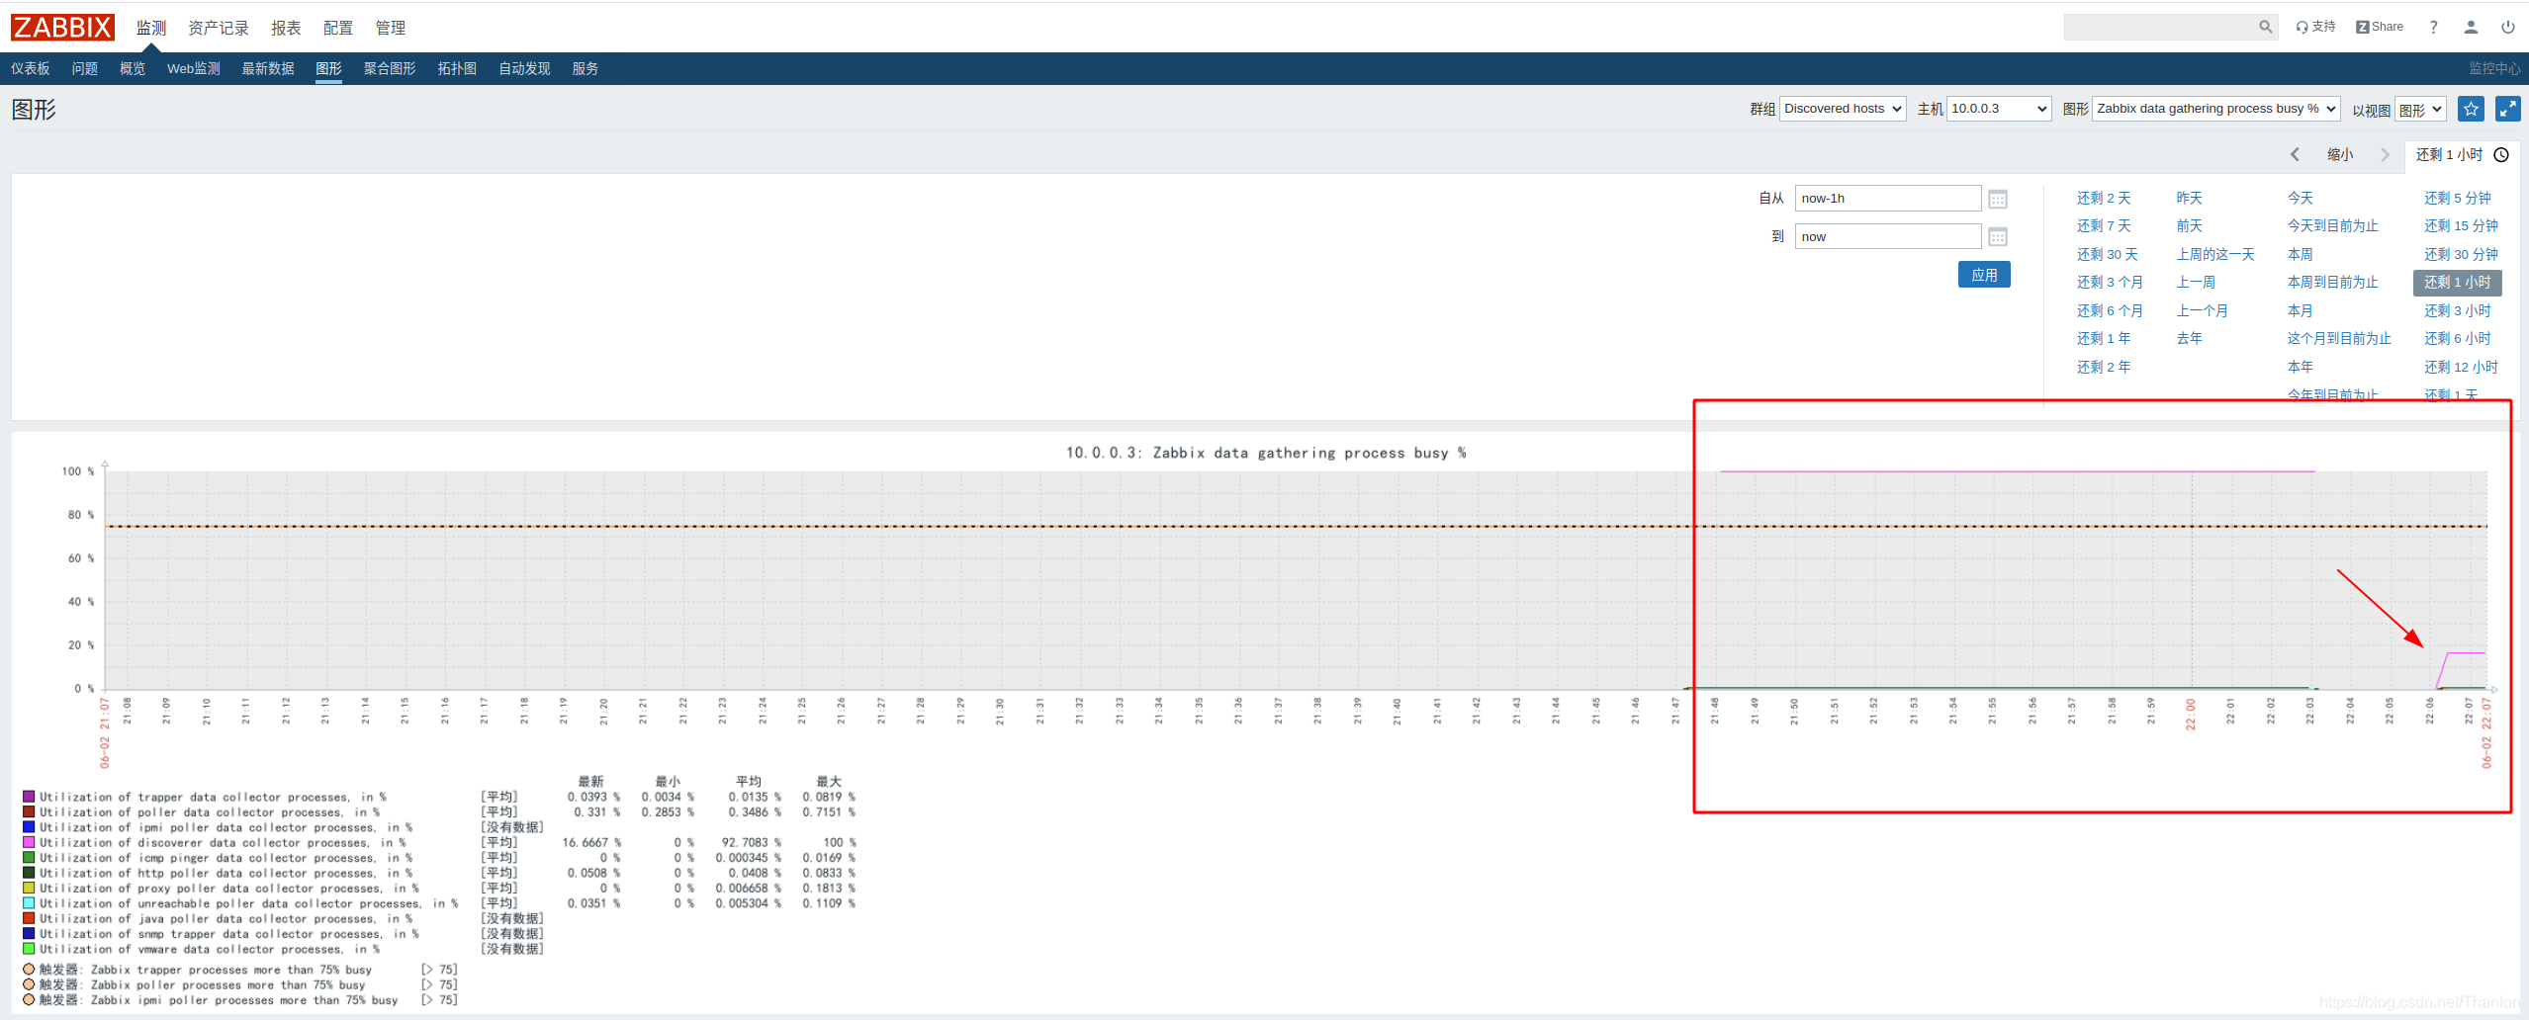Viewport: 2529px width, 1020px height.
Task: Open calendar picker for 到 field
Action: coord(1998,236)
